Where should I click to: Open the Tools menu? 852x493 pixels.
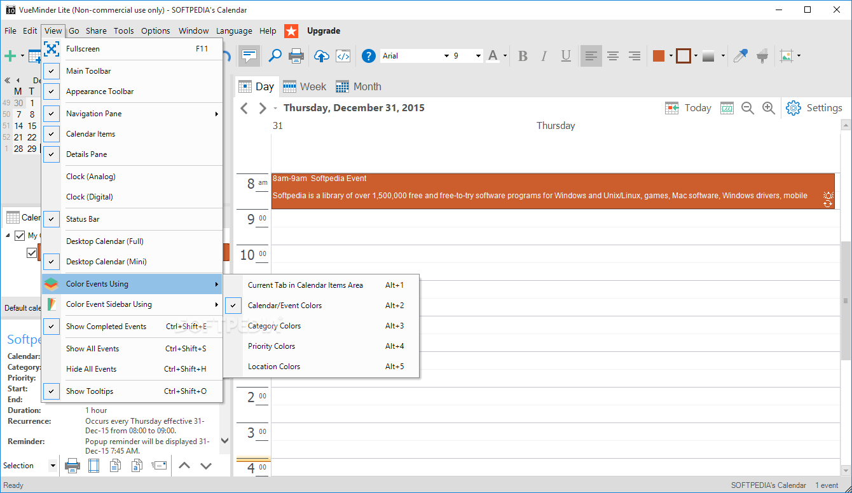(x=124, y=30)
